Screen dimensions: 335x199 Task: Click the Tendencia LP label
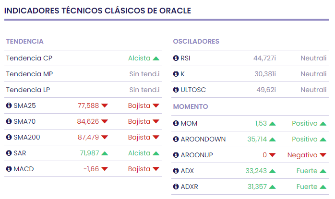[28, 90]
